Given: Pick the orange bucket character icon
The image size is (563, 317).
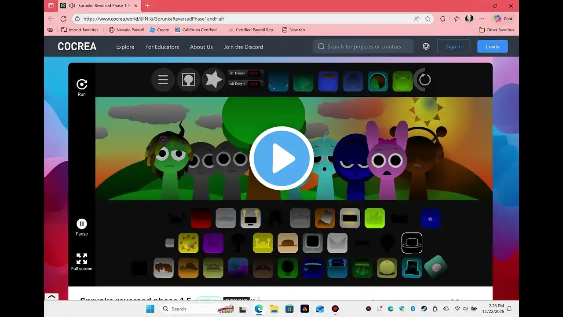Looking at the screenshot, I should (x=325, y=218).
